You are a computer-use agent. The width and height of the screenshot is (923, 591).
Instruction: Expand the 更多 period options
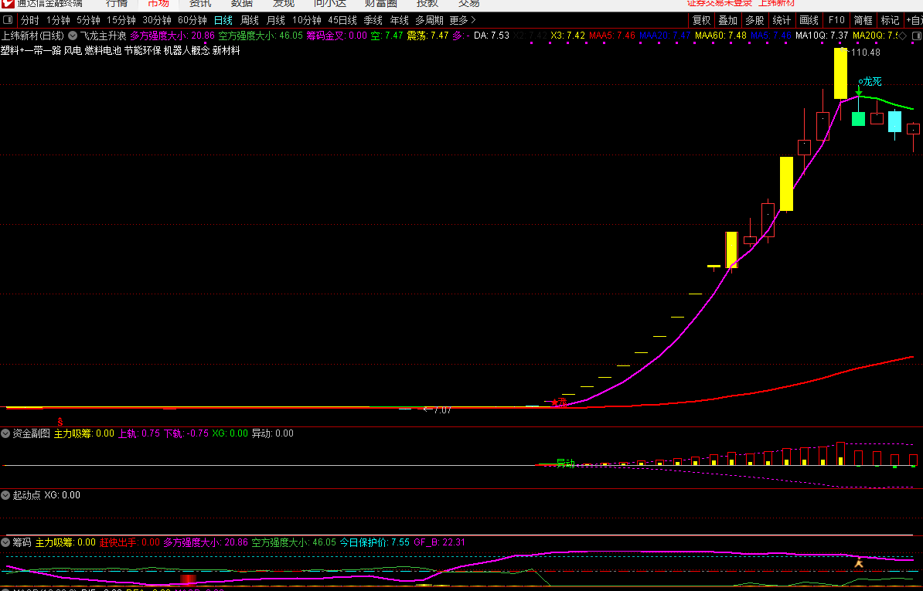click(x=463, y=21)
